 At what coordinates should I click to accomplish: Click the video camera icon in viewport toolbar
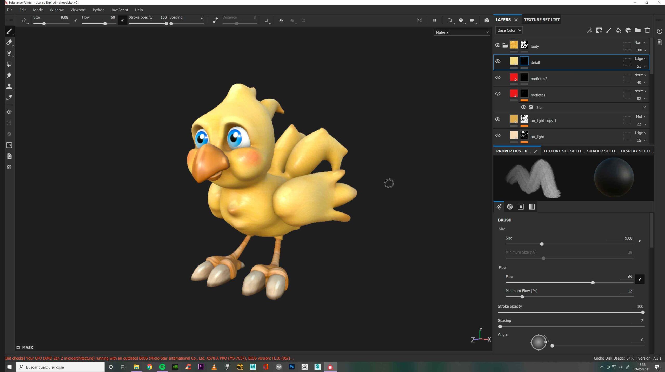(472, 20)
